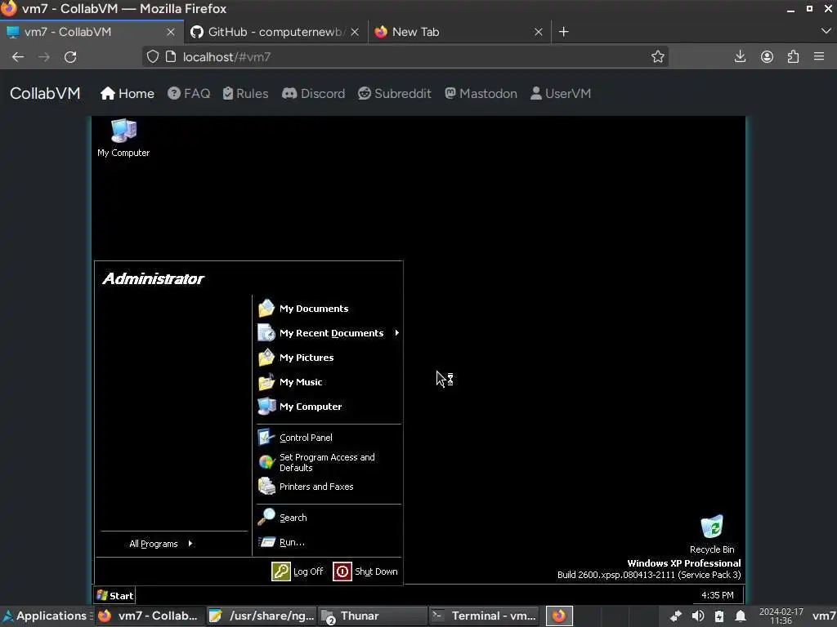Click the Windows XP Start button
Screen dimensions: 837x627
pyautogui.click(x=114, y=595)
